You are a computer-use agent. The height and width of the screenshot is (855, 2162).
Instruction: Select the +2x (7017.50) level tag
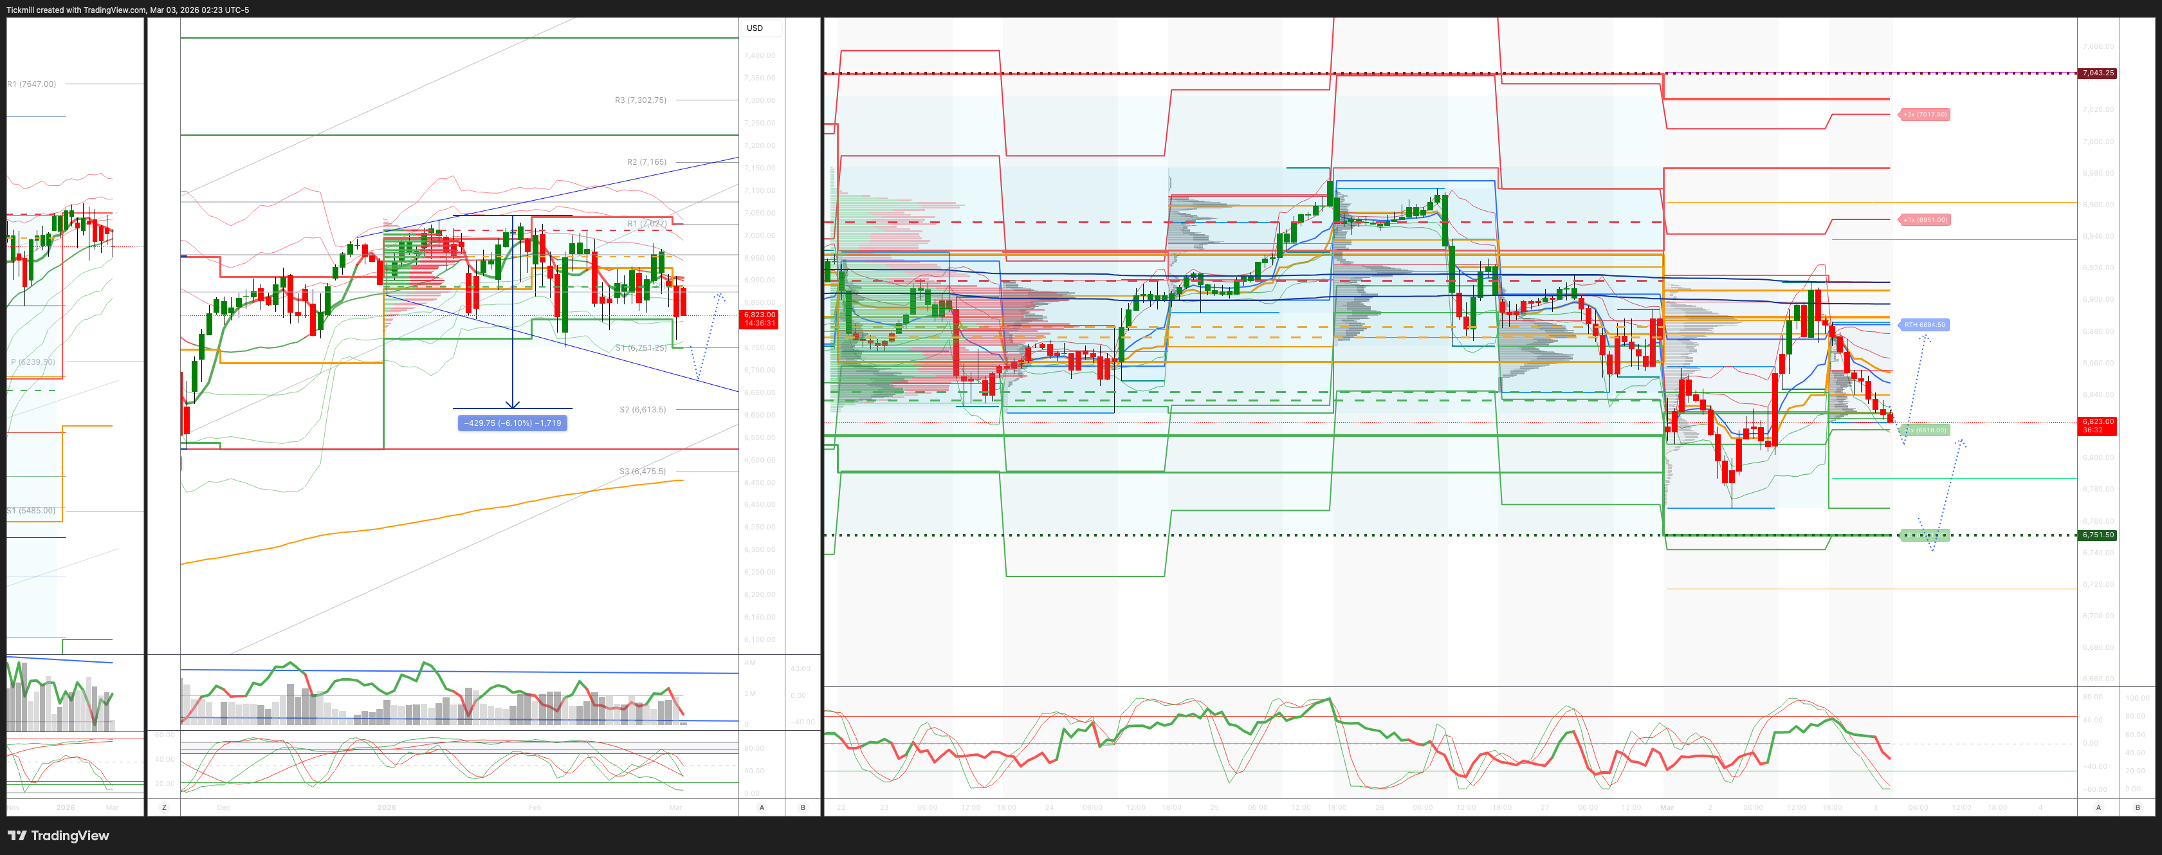coord(1925,114)
